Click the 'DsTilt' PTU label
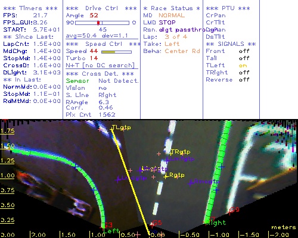Image resolution: width=298 pixels, height=238 pixels. [215, 37]
